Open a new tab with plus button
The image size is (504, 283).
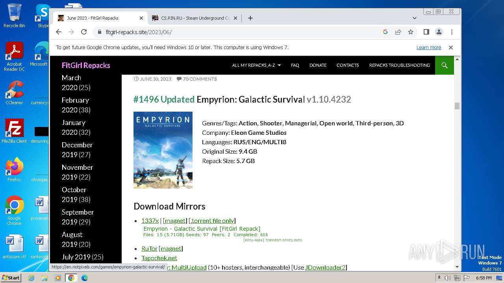coord(250,18)
